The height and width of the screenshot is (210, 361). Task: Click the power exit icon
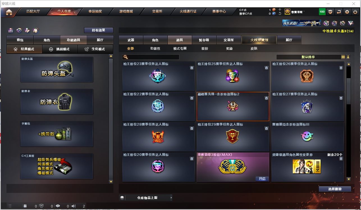point(355,12)
